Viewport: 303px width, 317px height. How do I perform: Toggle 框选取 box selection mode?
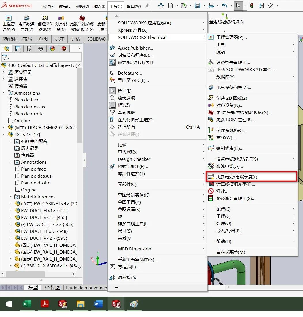pyautogui.click(x=157, y=105)
